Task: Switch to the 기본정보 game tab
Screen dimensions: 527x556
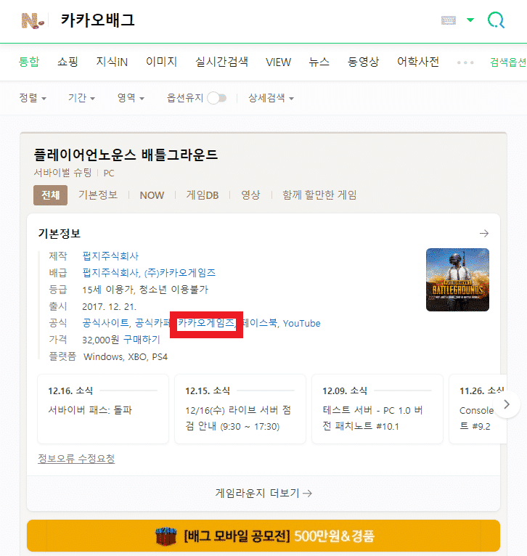Action: [98, 195]
